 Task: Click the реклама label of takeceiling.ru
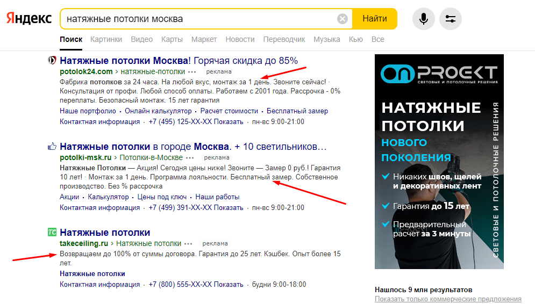click(215, 244)
